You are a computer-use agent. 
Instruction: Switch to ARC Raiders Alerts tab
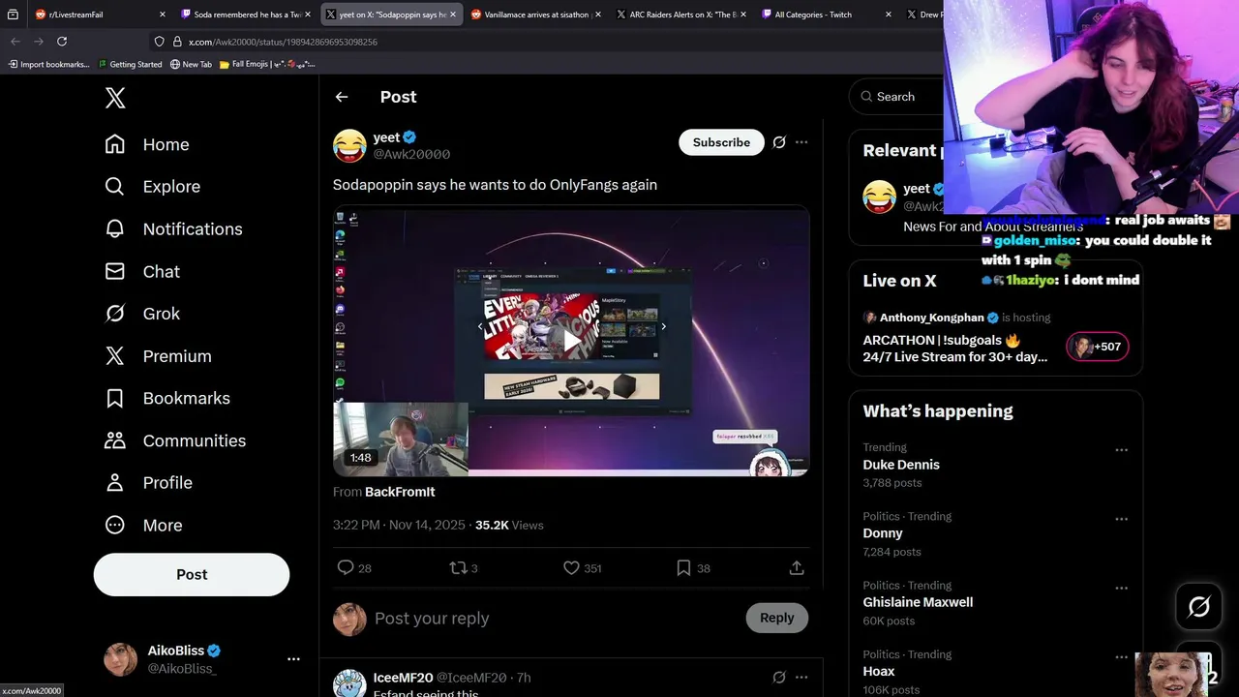coord(680,15)
